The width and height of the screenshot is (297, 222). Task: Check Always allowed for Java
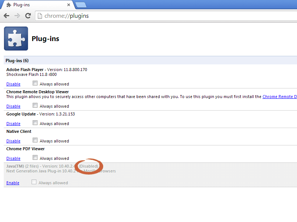34,182
